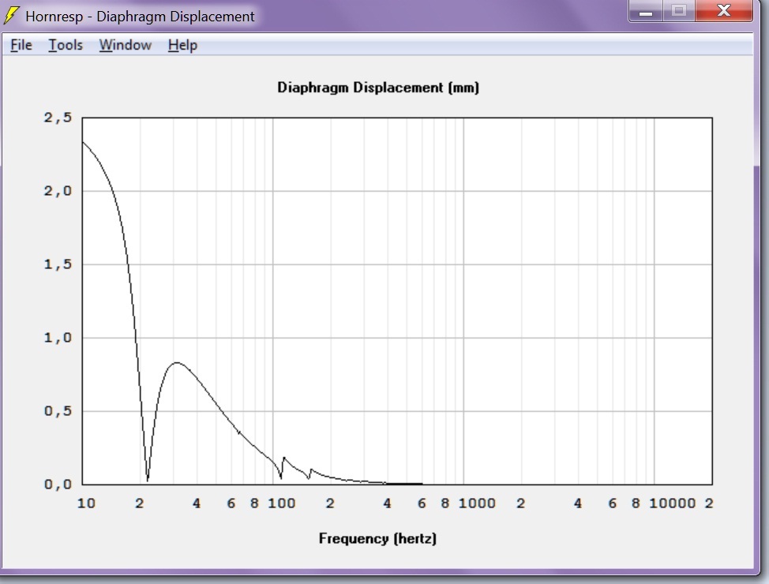Click the 1000 frequency axis label
The width and height of the screenshot is (769, 584).
(x=477, y=503)
